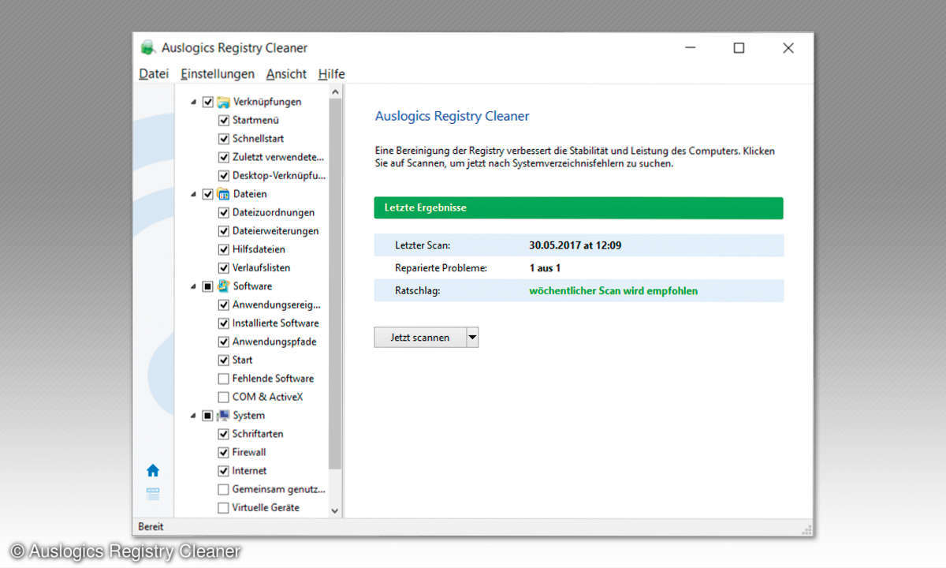
Task: Uncheck the Anwendungspfade checkbox
Action: (x=223, y=342)
